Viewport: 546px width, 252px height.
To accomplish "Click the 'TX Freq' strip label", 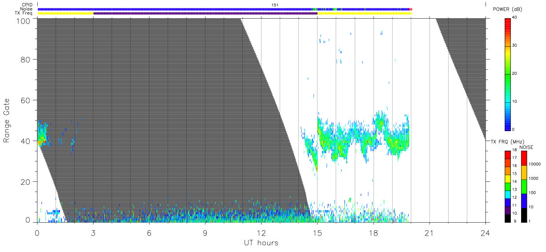I will coord(24,13).
